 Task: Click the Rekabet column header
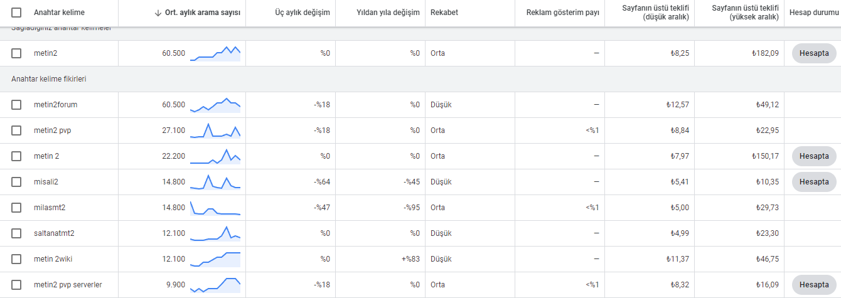coord(444,13)
